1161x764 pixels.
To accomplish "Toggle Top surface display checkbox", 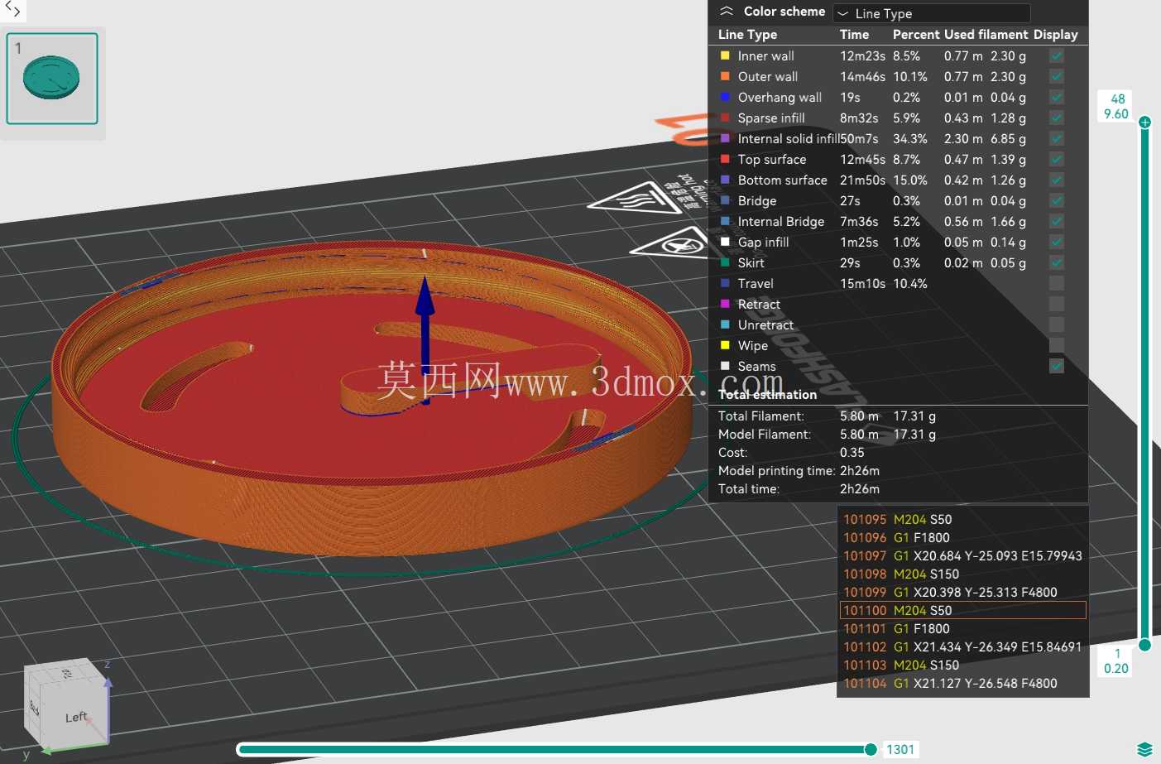I will [x=1057, y=159].
